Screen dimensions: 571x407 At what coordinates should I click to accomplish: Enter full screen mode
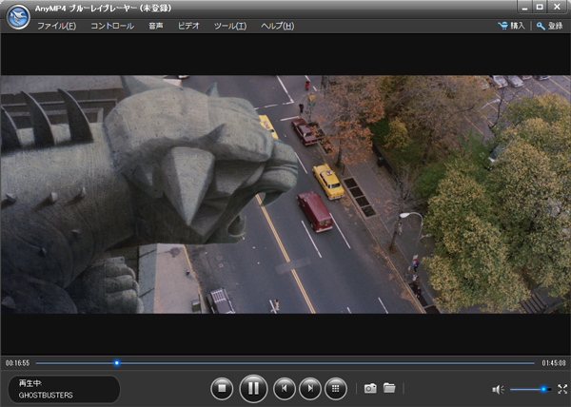tap(562, 389)
